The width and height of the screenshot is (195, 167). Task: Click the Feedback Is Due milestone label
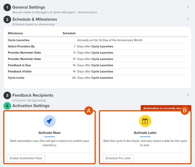coord(19,65)
